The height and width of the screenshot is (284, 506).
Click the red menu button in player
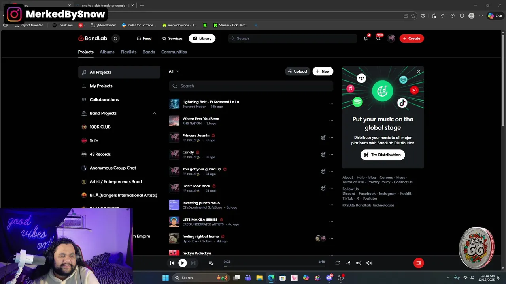[419, 263]
